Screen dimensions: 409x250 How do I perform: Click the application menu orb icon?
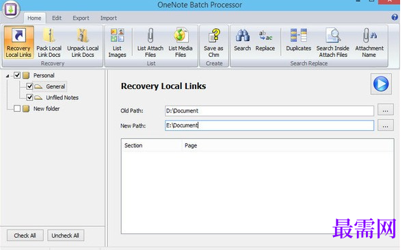pyautogui.click(x=11, y=10)
